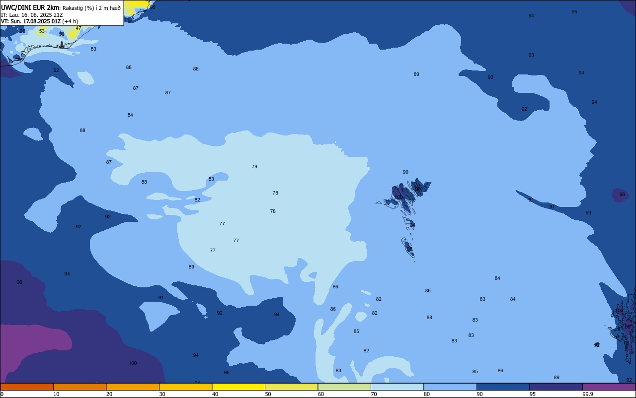Click the 'IT: Lau. 16. 08. 2025 21Z' line
The height and width of the screenshot is (398, 636).
tap(32, 15)
